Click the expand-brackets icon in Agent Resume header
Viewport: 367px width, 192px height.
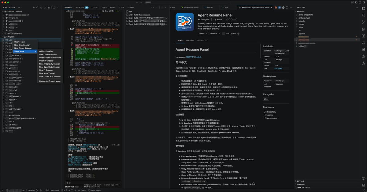click(54, 8)
